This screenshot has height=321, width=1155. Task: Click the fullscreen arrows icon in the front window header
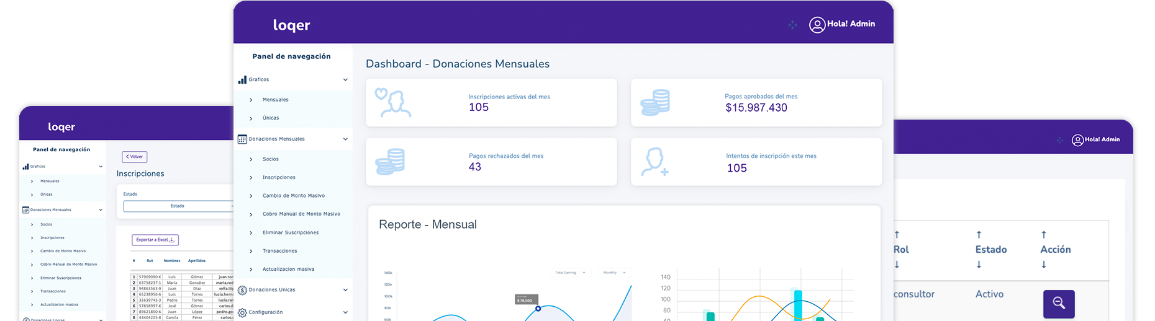(x=792, y=25)
